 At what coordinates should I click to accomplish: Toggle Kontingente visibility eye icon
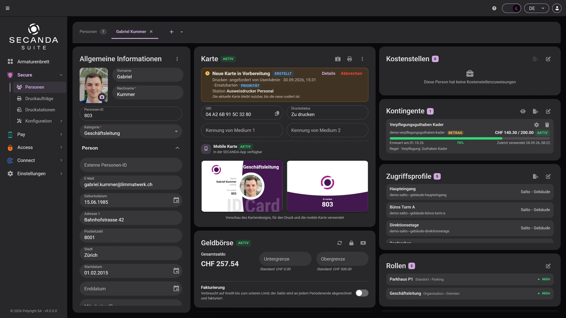click(523, 111)
